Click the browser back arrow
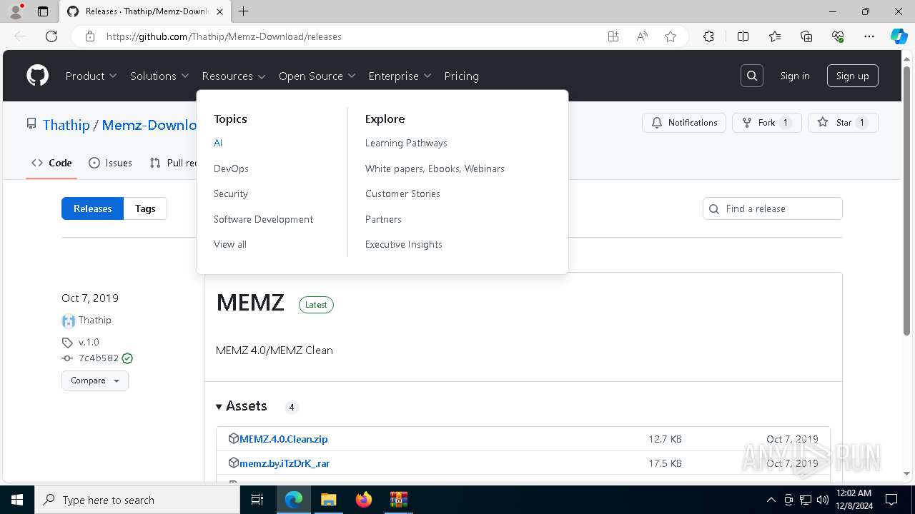 (x=20, y=36)
